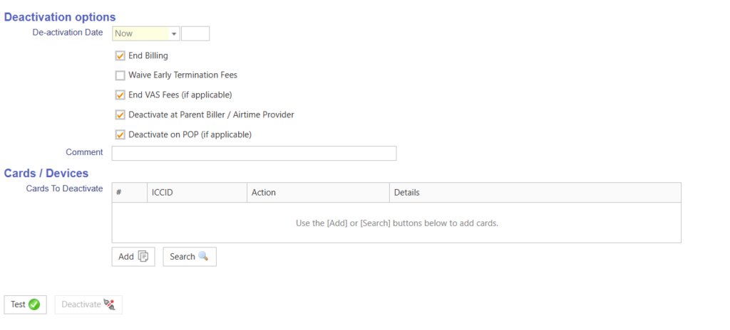Uncheck the End Billing checkbox
This screenshot has height=330, width=730.
tap(120, 55)
